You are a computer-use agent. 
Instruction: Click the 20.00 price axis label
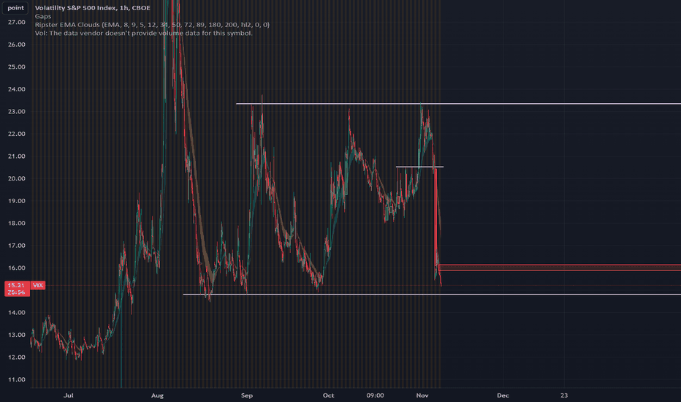click(x=17, y=178)
